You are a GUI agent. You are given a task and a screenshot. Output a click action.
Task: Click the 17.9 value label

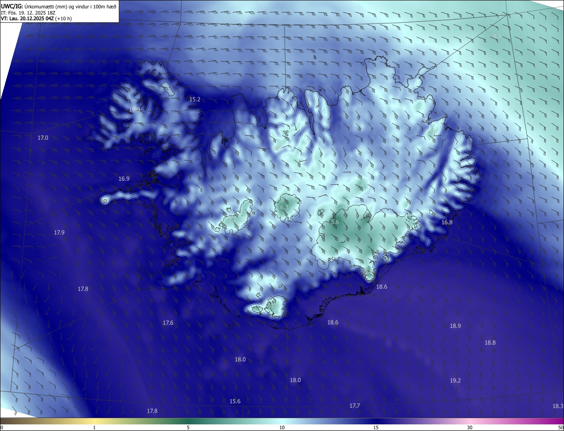pos(59,232)
